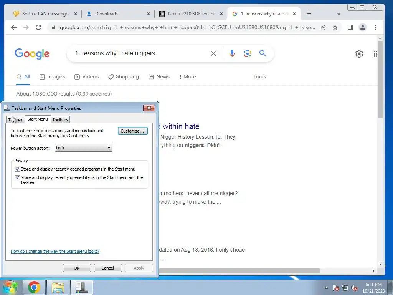Search by image with Google Lens
The image size is (393, 295).
click(x=248, y=53)
